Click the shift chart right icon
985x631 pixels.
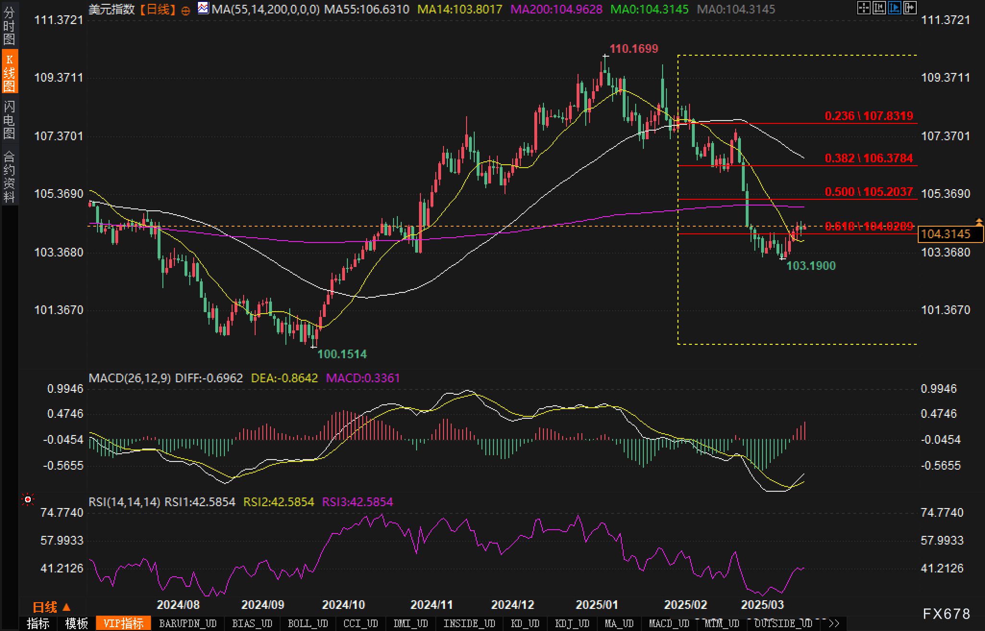(910, 8)
